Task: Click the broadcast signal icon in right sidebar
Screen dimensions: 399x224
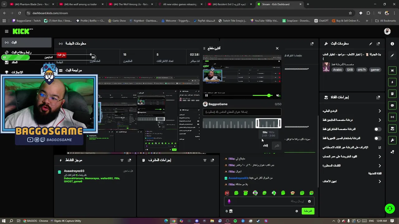Action: 392,117
